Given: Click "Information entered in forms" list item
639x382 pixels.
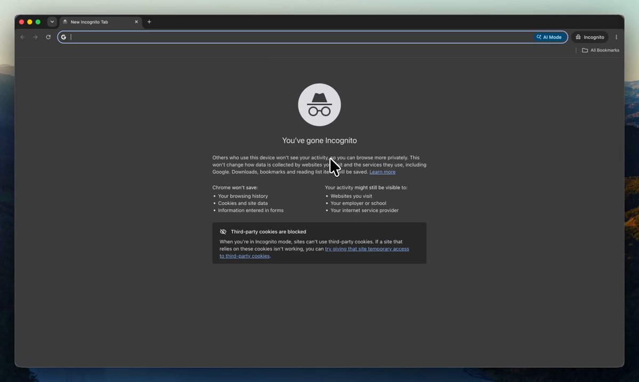Looking at the screenshot, I should click(x=250, y=210).
